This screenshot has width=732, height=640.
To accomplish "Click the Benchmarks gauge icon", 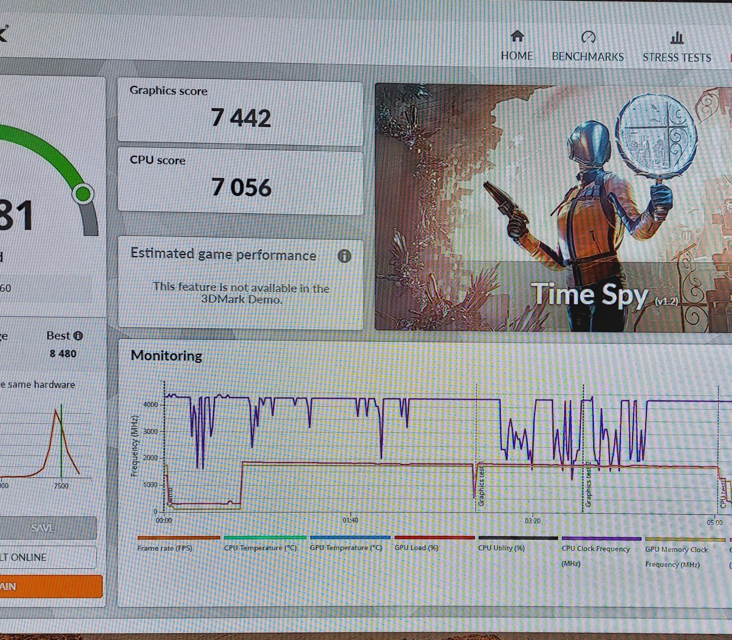I will click(588, 36).
